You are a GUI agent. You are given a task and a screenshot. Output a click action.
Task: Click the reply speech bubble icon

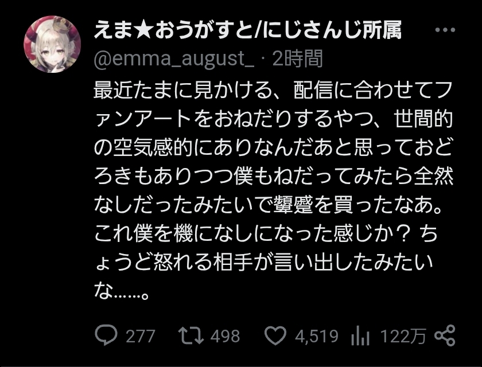105,335
